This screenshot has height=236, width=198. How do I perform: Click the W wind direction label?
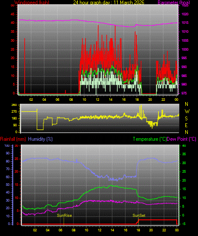(x=187, y=111)
